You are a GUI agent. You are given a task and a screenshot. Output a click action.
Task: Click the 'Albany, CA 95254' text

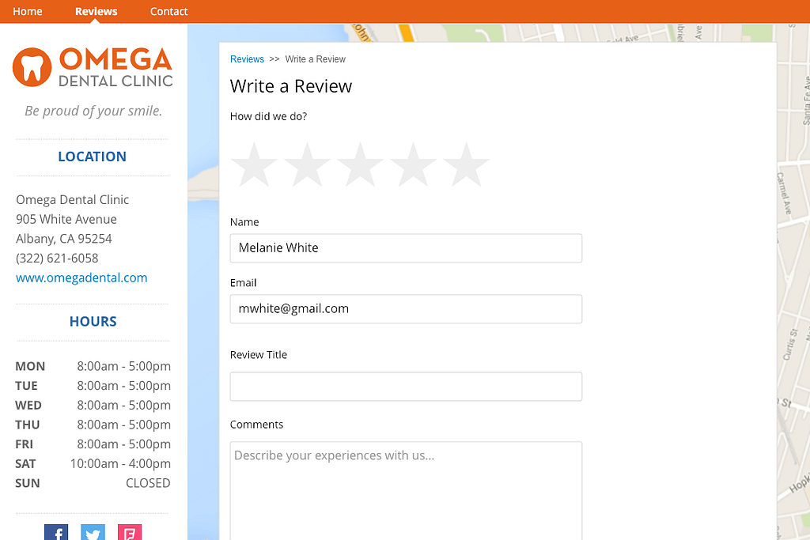(x=64, y=239)
